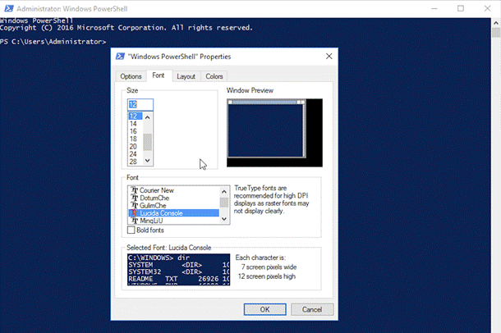Choose size 12 in the size list
This screenshot has height=333, width=501.
[x=136, y=116]
